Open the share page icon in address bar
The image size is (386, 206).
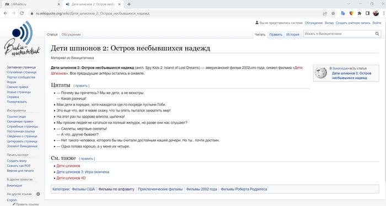click(325, 13)
